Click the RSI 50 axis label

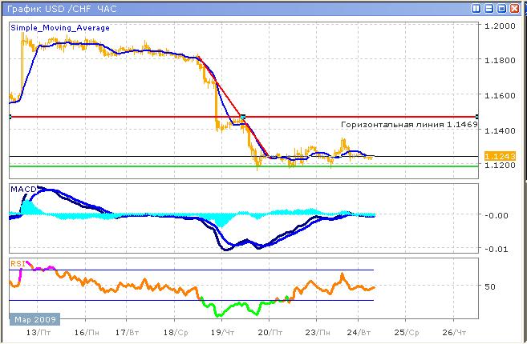pos(489,286)
